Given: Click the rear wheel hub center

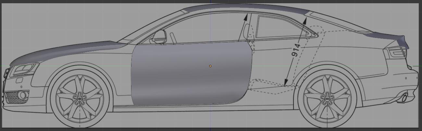Looking at the screenshot, I should (x=327, y=98).
